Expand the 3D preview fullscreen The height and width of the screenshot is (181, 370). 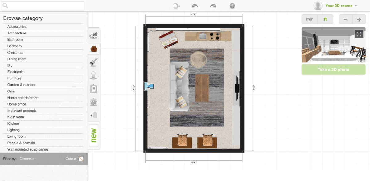(359, 34)
